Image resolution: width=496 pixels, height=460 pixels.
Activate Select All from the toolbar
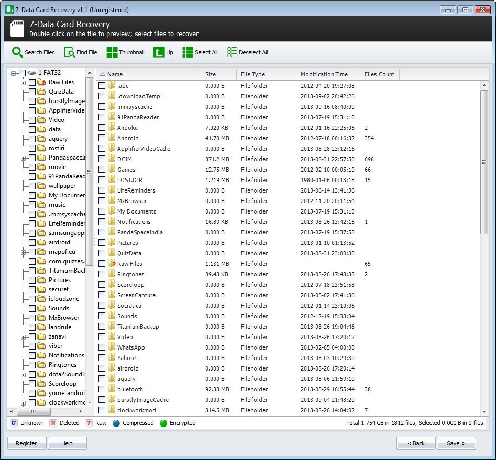(200, 52)
